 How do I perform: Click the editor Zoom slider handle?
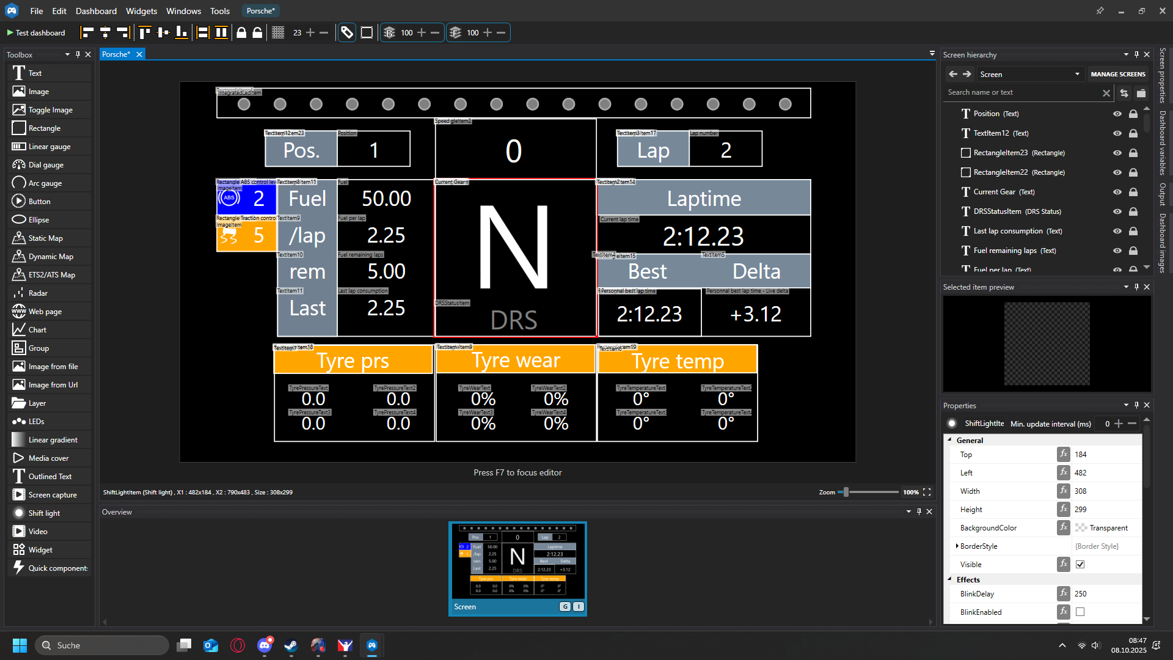pyautogui.click(x=846, y=492)
